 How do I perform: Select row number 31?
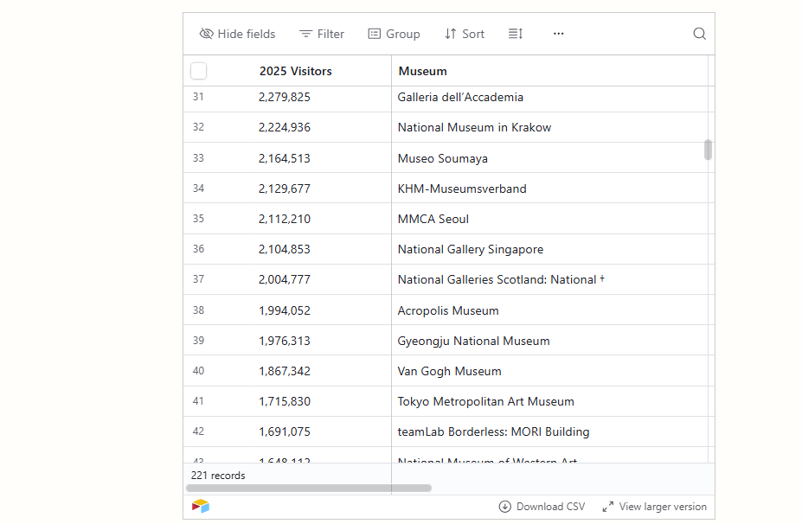click(x=198, y=97)
